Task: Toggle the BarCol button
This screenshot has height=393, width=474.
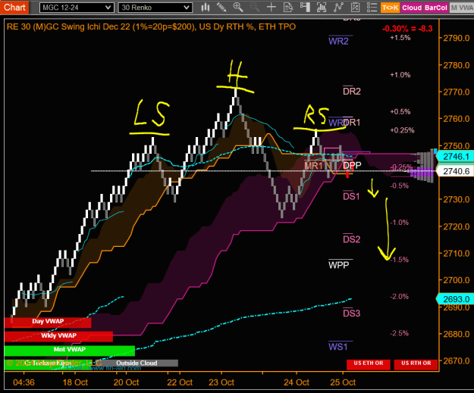Action: tap(435, 8)
